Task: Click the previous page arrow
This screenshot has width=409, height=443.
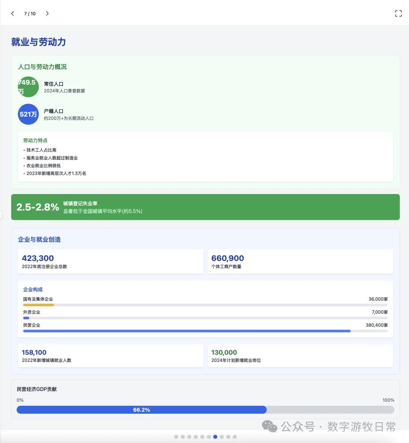Action: pyautogui.click(x=12, y=13)
